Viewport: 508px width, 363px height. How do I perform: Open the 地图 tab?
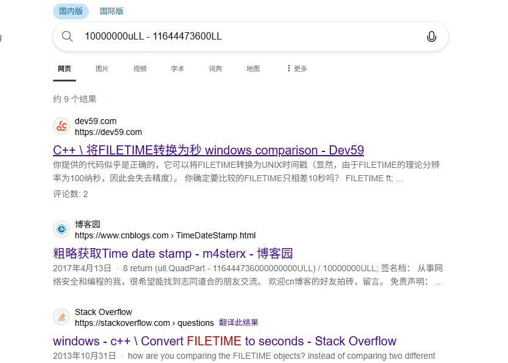(x=252, y=69)
